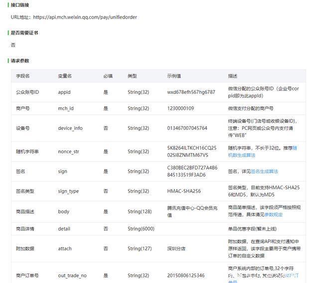Select the out_trade_no variable name cell

(x=72, y=275)
